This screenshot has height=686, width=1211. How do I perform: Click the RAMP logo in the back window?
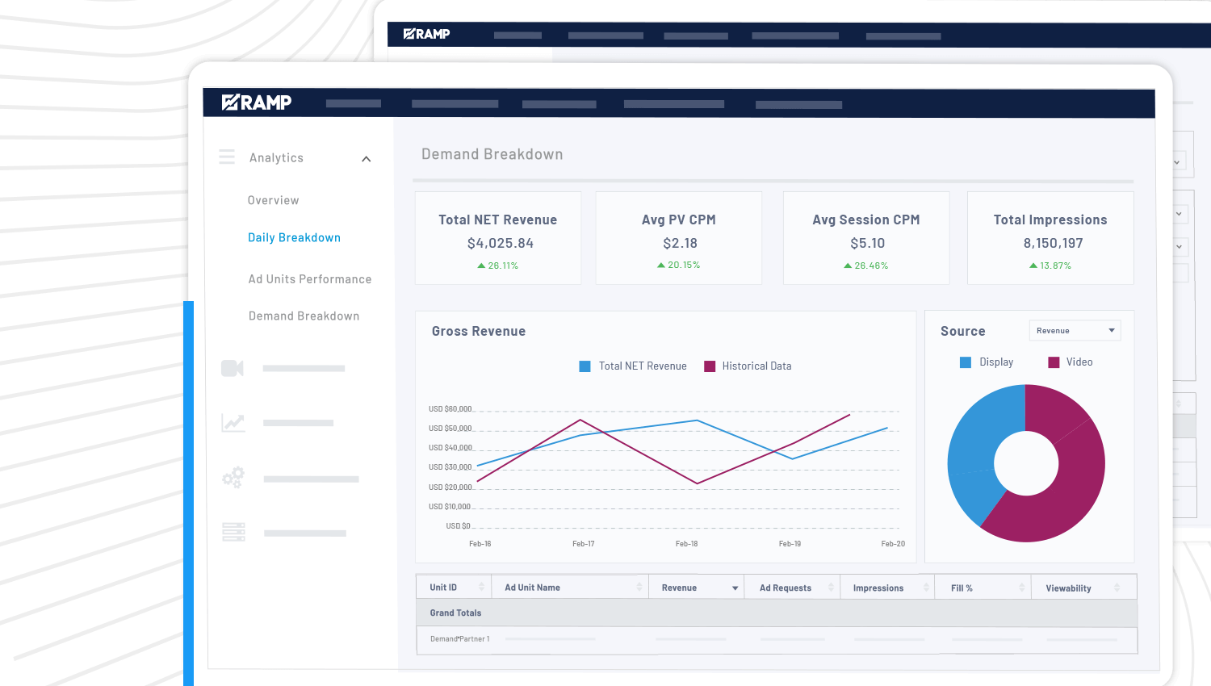click(426, 34)
